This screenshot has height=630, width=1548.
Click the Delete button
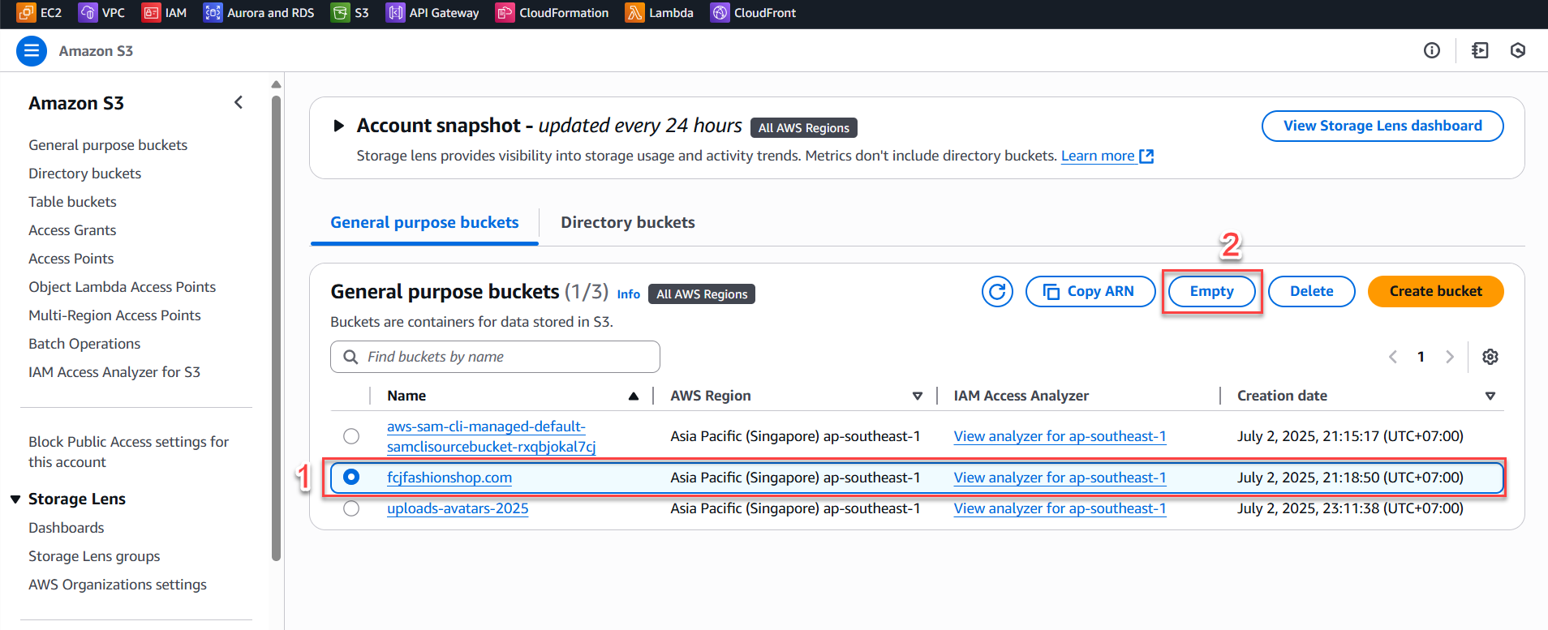pyautogui.click(x=1312, y=291)
